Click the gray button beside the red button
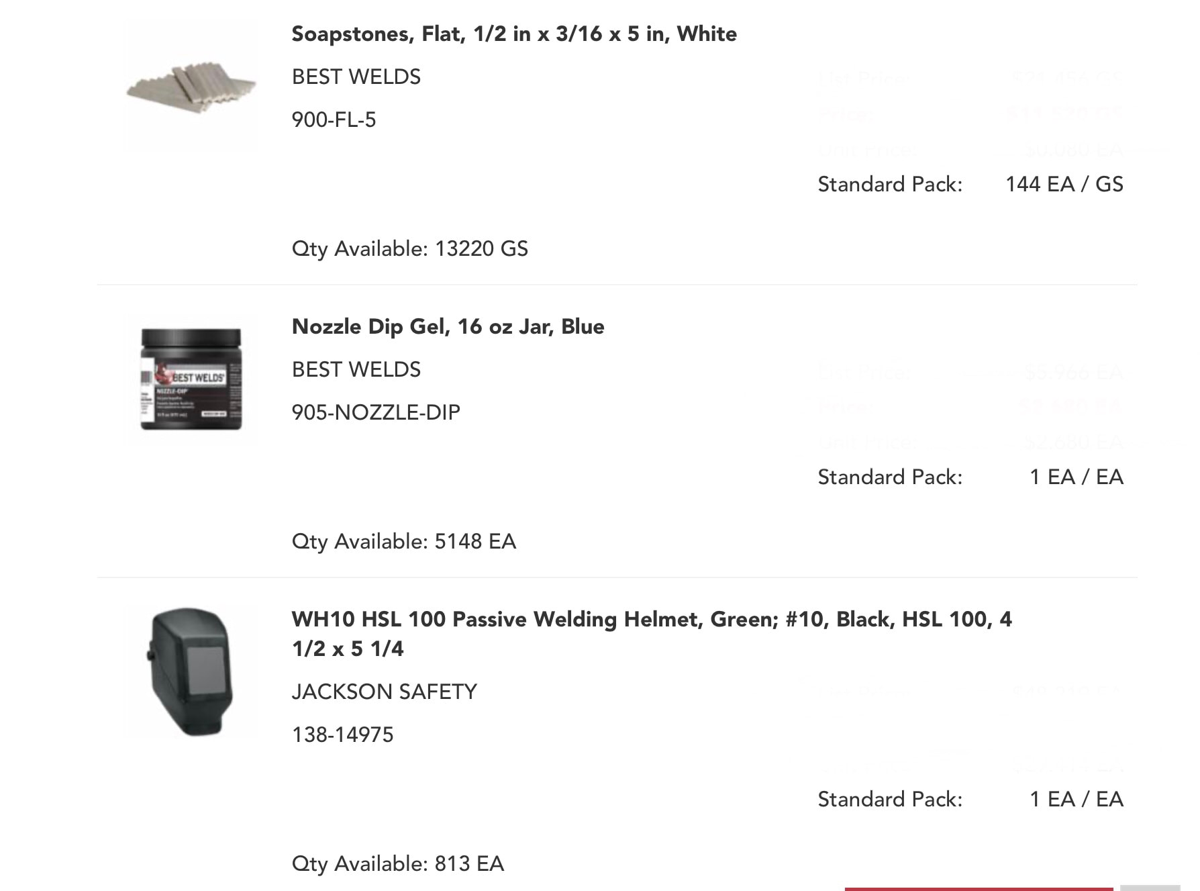Viewport: 1200px width, 891px height. click(x=1150, y=888)
